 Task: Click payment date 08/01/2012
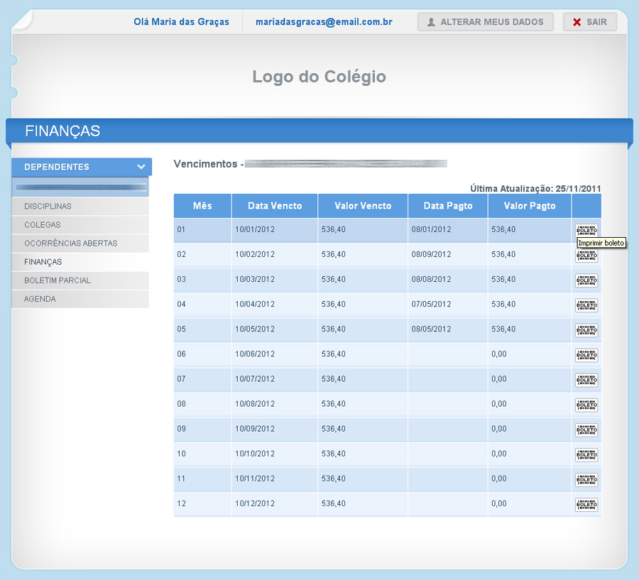pyautogui.click(x=431, y=229)
